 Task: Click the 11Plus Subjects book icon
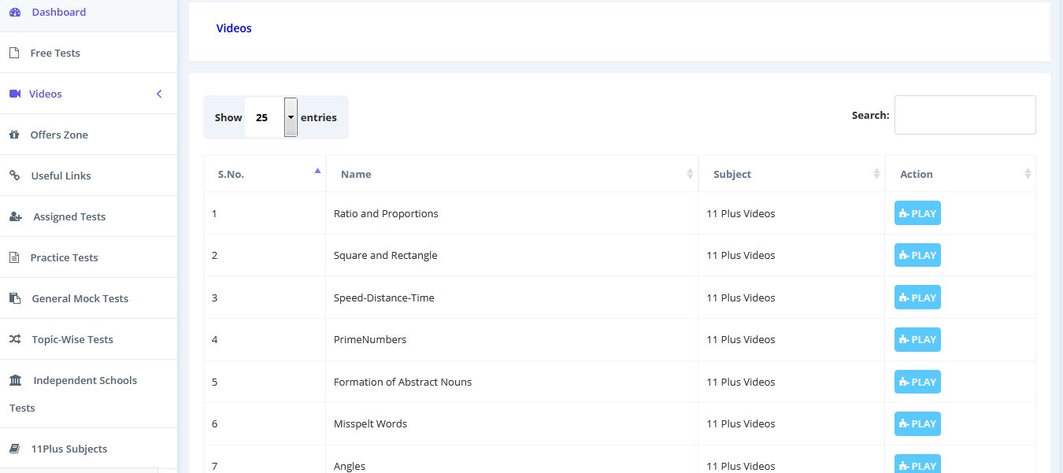point(14,449)
